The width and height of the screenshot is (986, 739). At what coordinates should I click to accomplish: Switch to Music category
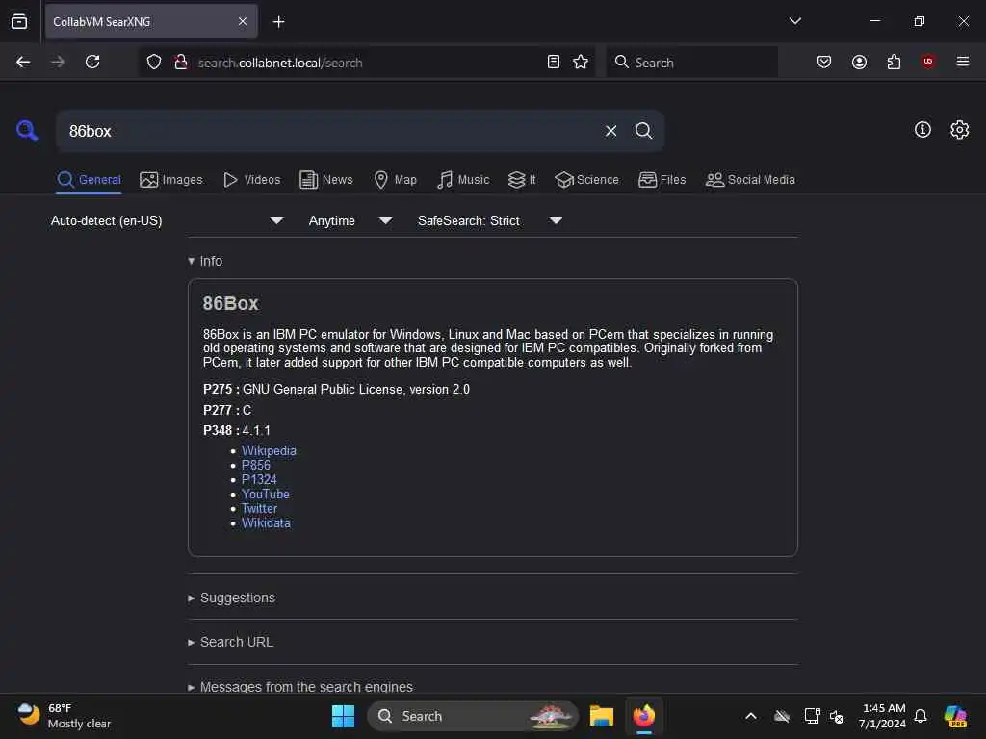pyautogui.click(x=463, y=180)
